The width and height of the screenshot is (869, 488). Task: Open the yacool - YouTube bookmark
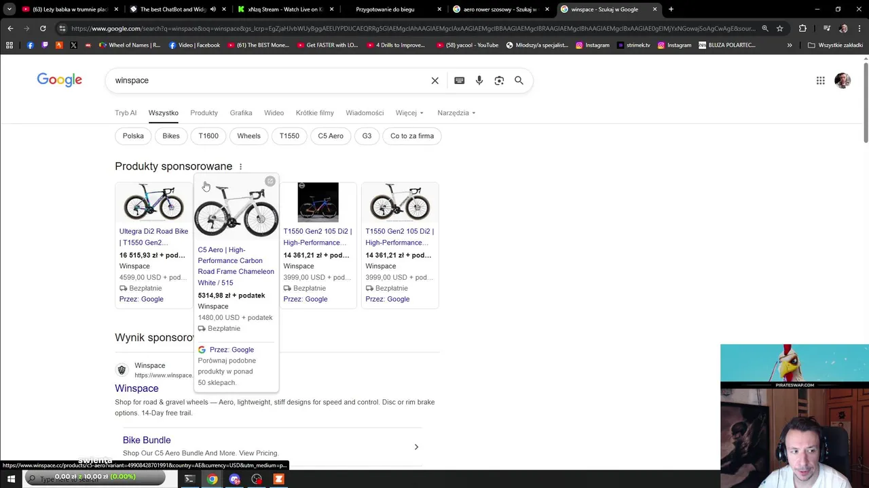pos(467,45)
